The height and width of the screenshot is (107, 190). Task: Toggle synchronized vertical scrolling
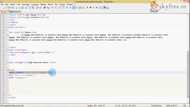60,8
